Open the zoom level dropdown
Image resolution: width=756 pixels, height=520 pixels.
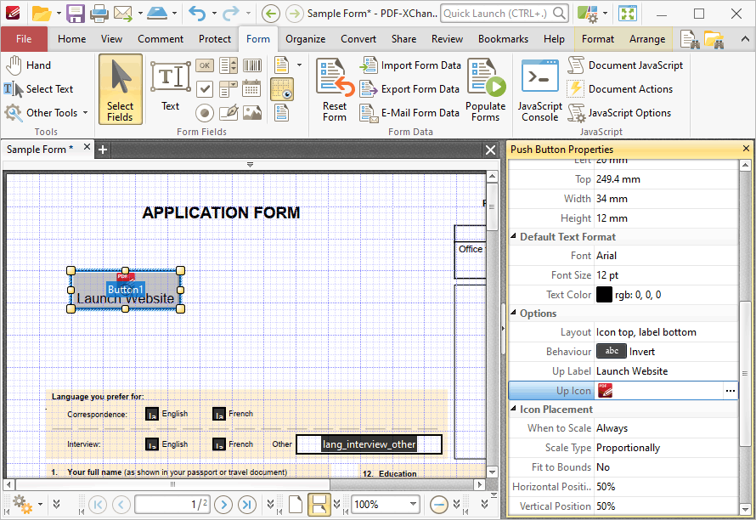coord(412,503)
